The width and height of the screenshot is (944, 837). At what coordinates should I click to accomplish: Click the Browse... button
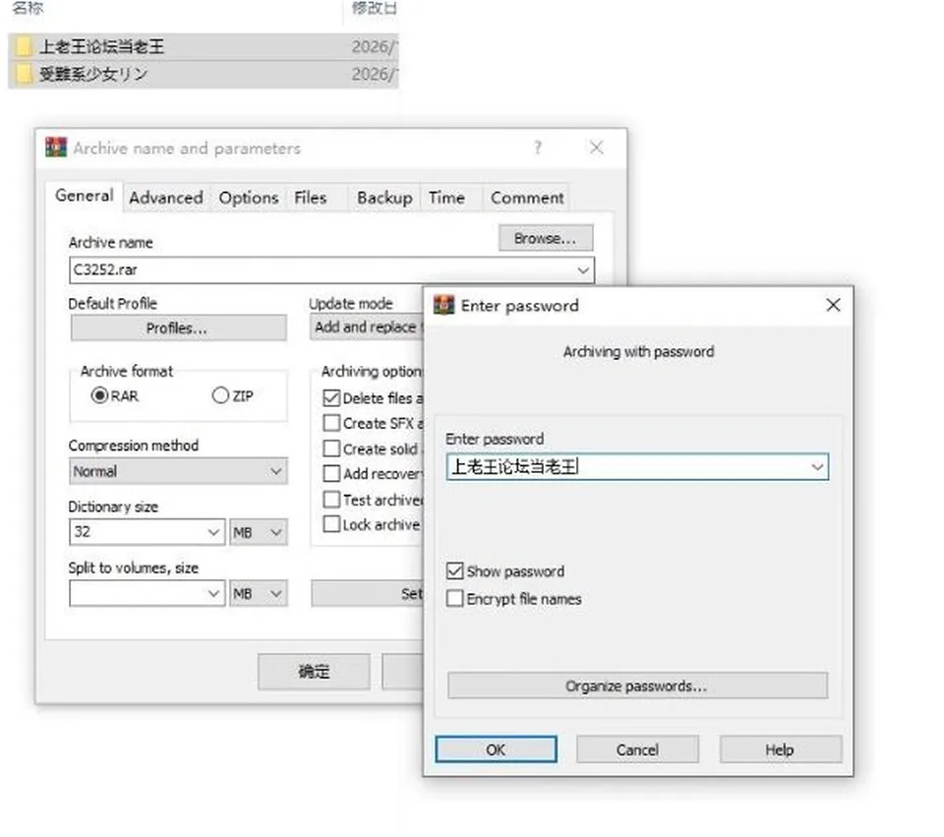point(546,238)
